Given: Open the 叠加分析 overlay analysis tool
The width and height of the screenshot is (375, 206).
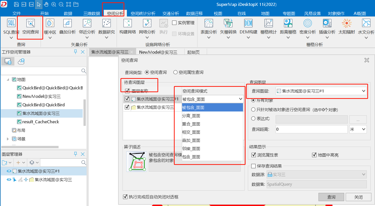Looking at the screenshot, I should tap(67, 26).
